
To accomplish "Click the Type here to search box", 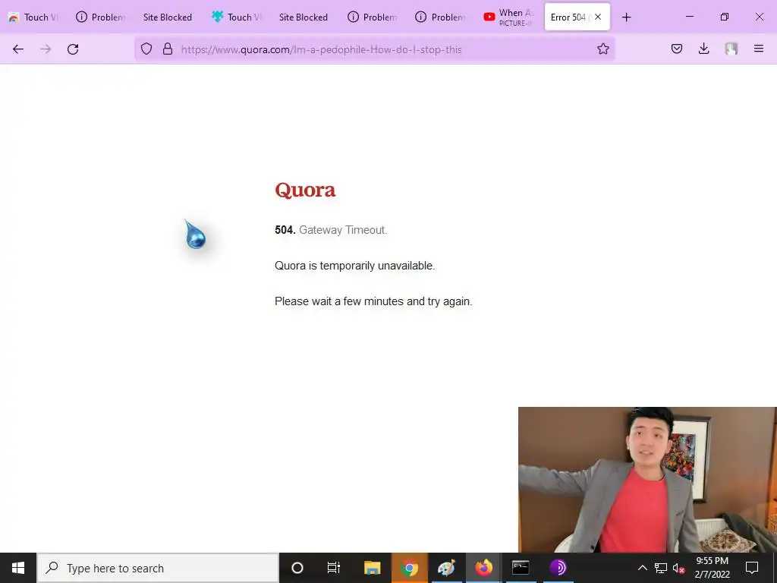I will [x=158, y=568].
